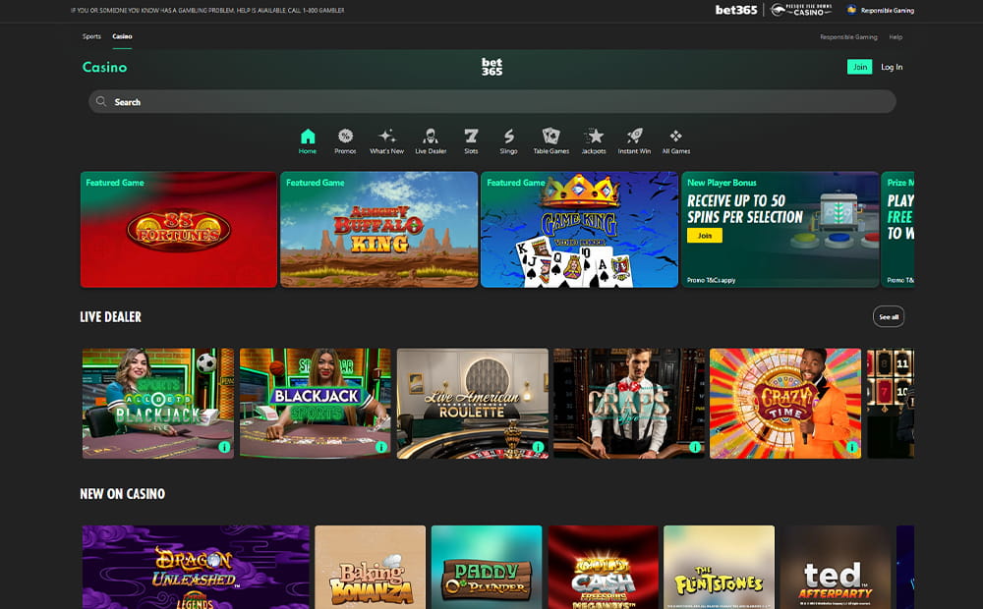The image size is (983, 609).
Task: Launch Crazy Time live game
Action: (x=785, y=404)
